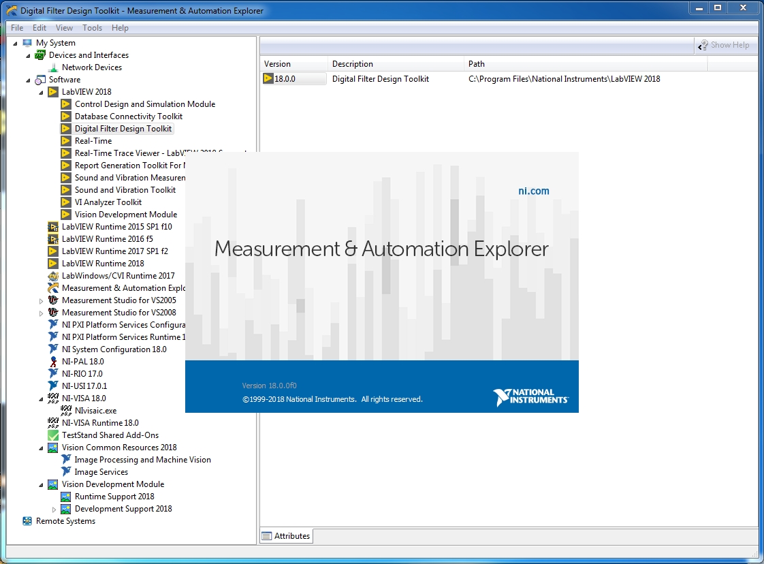This screenshot has width=764, height=564.
Task: Select NI-USI 17.0.1 tree item
Action: (x=84, y=386)
